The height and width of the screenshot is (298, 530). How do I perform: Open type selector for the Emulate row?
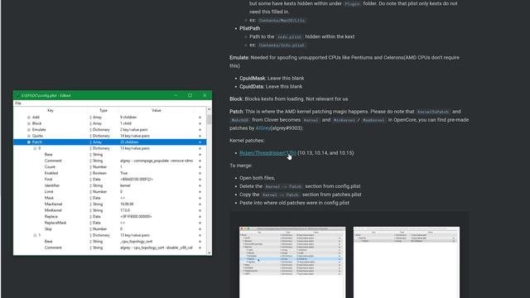[x=90, y=130]
